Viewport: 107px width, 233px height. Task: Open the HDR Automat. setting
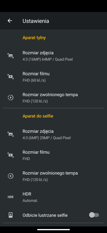53,197
